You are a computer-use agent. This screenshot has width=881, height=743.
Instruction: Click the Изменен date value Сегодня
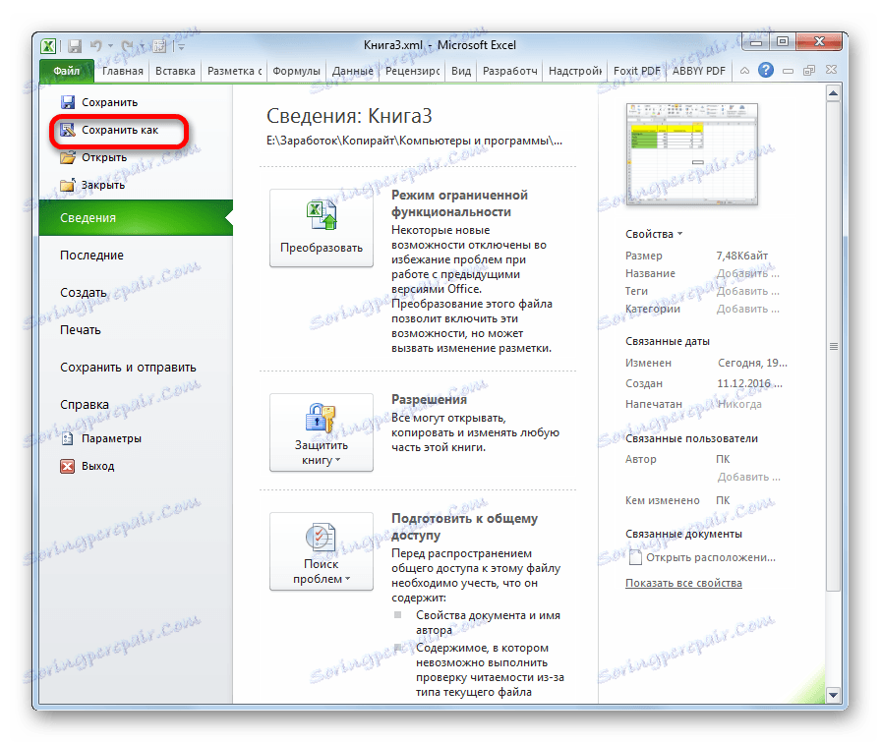(x=752, y=363)
